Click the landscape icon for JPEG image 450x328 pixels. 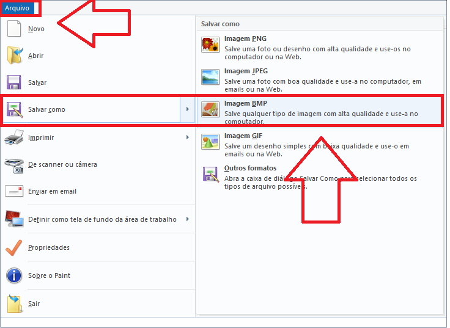click(x=210, y=77)
